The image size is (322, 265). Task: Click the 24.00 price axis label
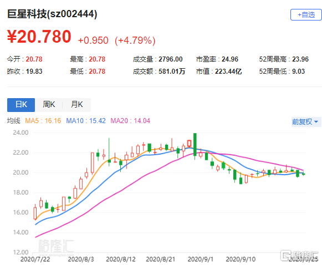[21, 132]
